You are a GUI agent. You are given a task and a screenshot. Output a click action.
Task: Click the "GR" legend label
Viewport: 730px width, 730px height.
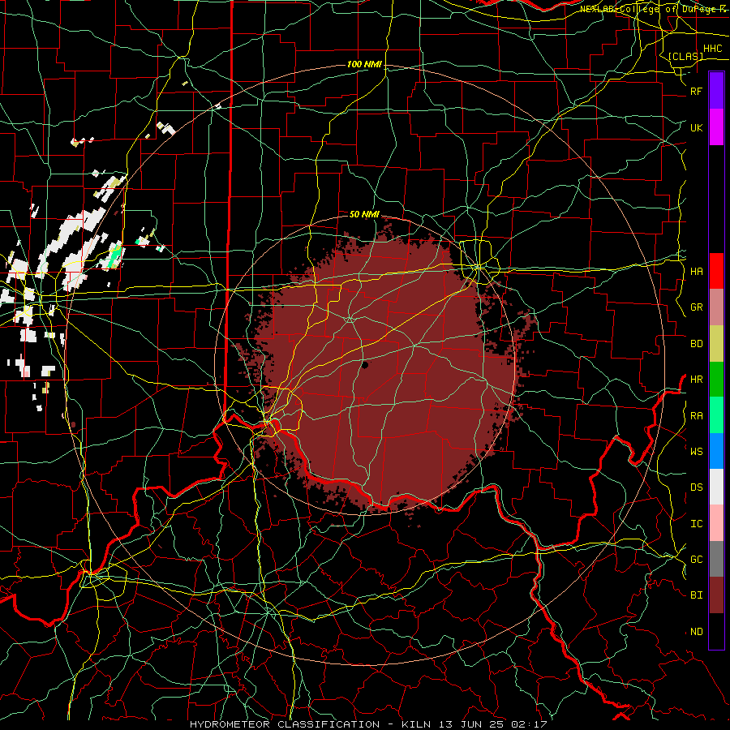pyautogui.click(x=696, y=307)
